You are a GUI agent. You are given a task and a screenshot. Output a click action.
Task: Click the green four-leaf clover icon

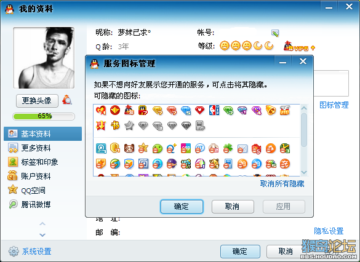click(228, 148)
